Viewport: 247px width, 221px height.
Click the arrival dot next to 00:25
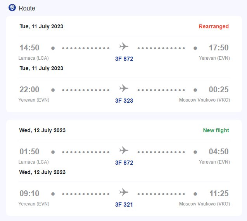coord(195,90)
